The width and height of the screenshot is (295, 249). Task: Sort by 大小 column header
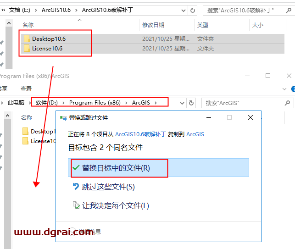click(257, 25)
